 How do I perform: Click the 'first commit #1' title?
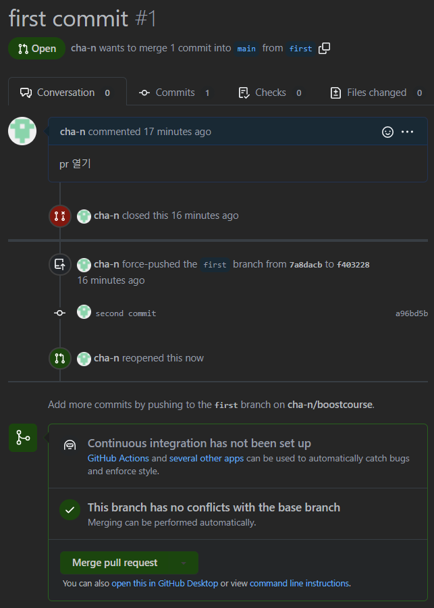[82, 18]
